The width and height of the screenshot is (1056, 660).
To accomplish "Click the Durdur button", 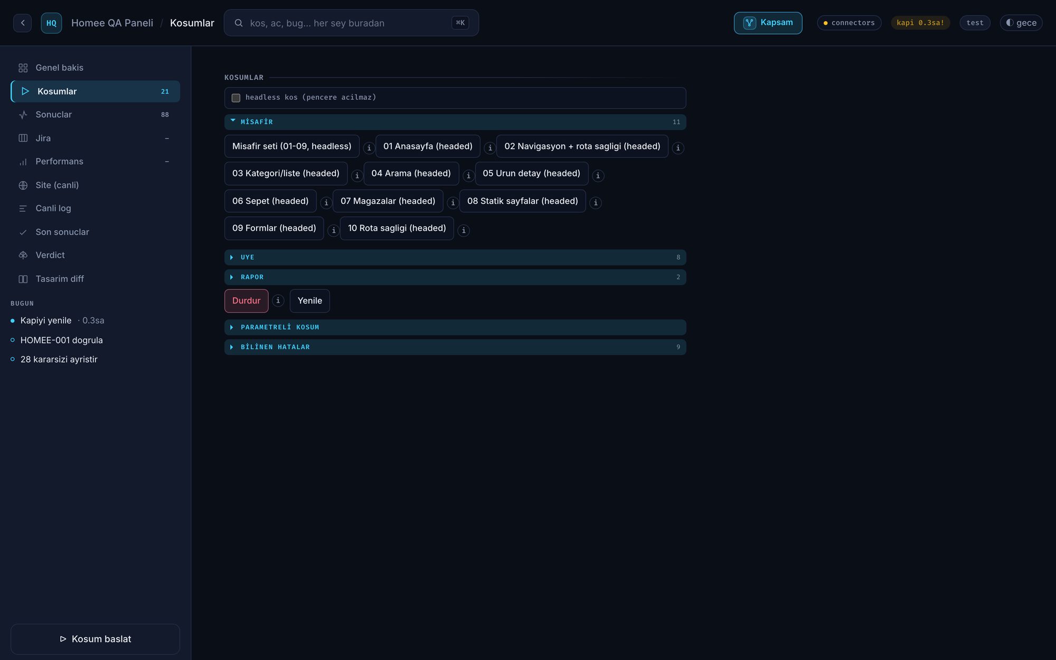I will coord(247,301).
